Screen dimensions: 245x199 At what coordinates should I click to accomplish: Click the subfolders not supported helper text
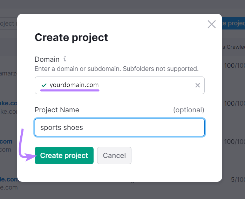tap(116, 68)
